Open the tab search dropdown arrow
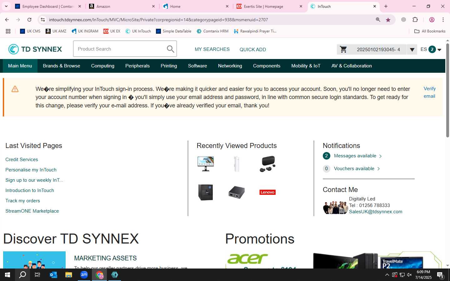 6,6
